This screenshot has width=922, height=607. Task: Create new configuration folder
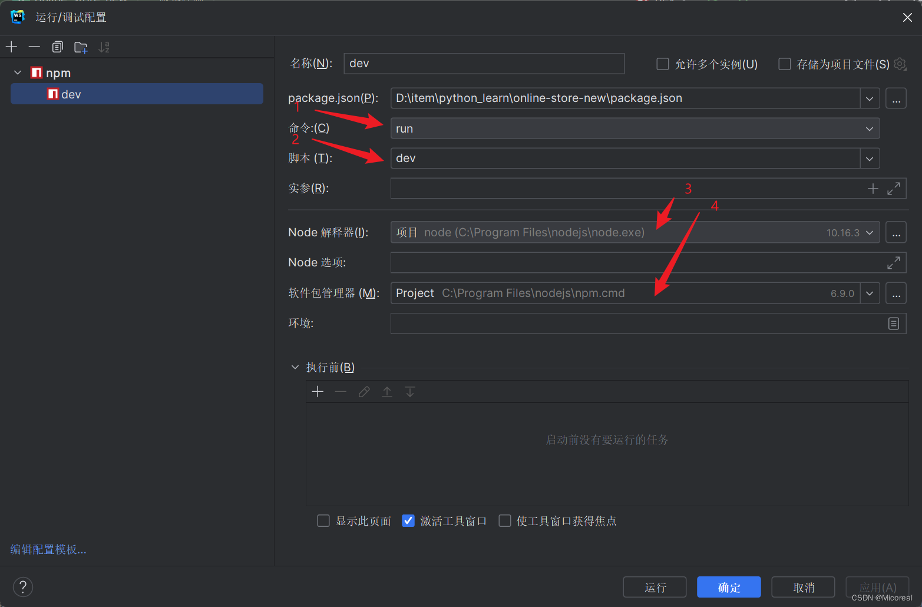pyautogui.click(x=81, y=47)
